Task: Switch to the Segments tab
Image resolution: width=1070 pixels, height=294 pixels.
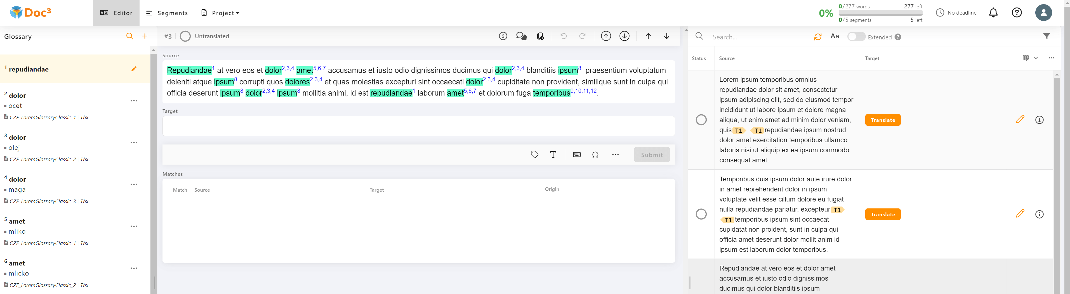Action: [167, 13]
